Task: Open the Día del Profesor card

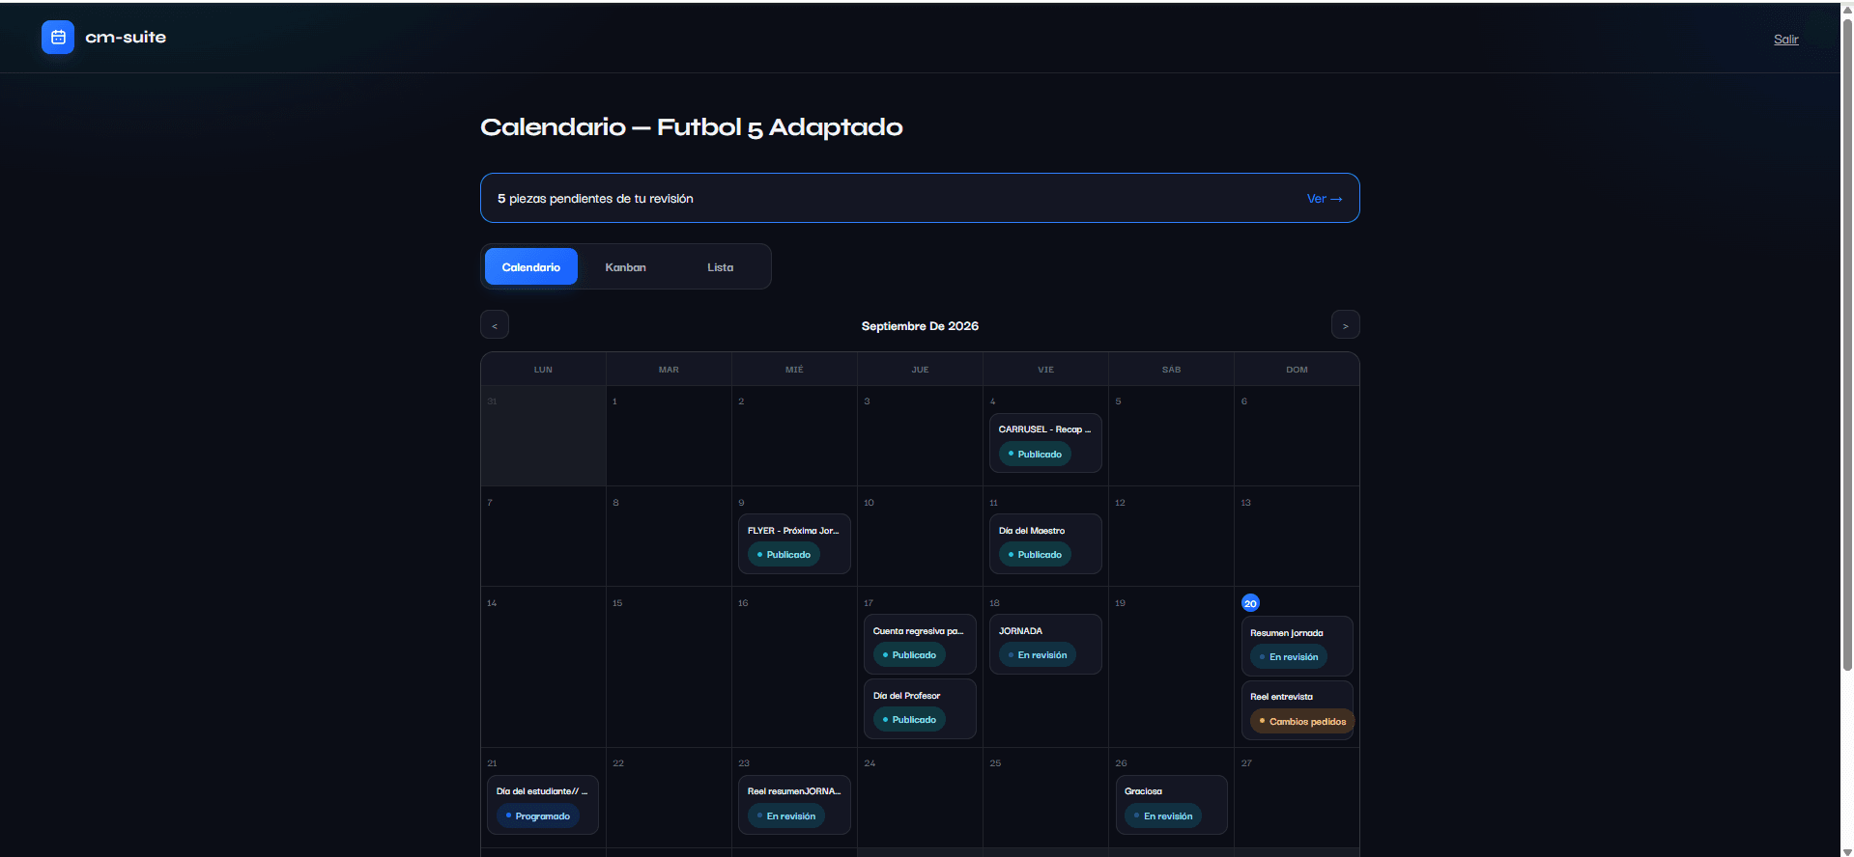Action: point(920,709)
